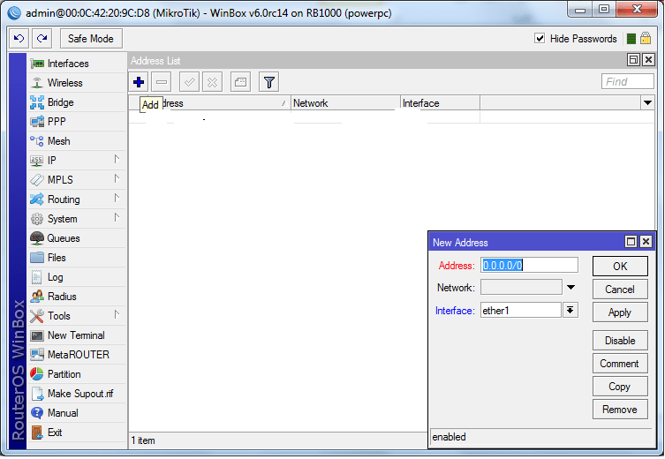Image resolution: width=665 pixels, height=459 pixels.
Task: Open the column selector dropdown arrow
Action: [647, 103]
